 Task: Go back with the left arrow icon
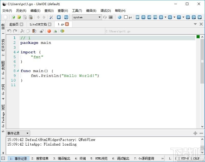pyautogui.click(x=38, y=17)
